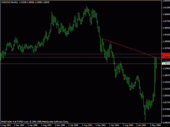Click the 1 Apr 2004 date label
This screenshot has height=127, width=170.
click(x=114, y=125)
